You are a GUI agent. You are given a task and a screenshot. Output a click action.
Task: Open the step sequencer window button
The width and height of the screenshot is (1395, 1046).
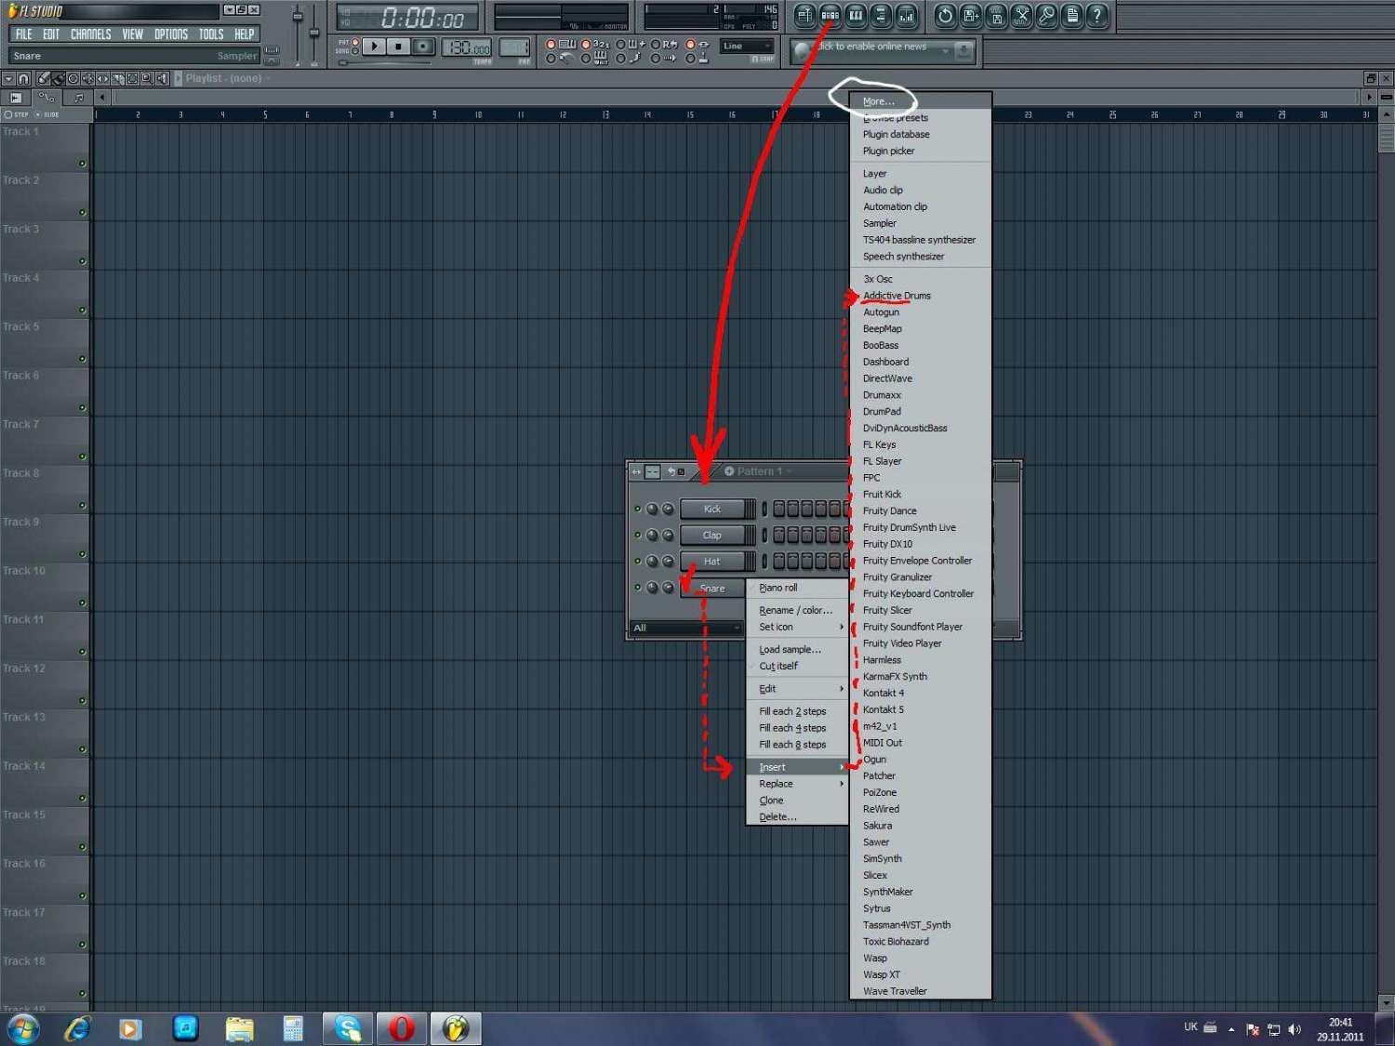830,16
